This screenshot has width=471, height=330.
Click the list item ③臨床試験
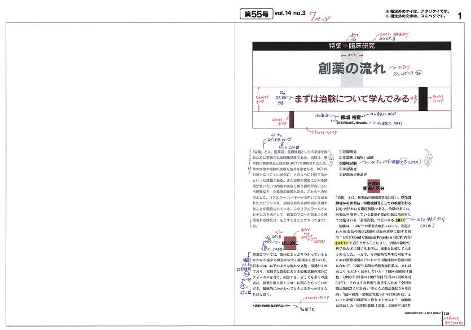tap(352, 162)
